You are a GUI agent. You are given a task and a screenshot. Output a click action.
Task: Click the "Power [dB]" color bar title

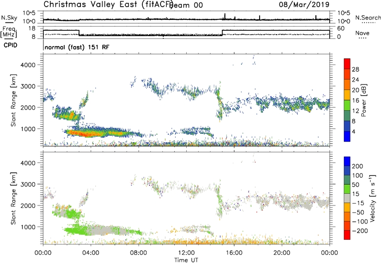pyautogui.click(x=363, y=100)
